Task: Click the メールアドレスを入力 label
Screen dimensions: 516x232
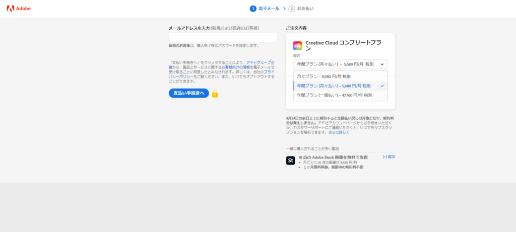Action: [189, 28]
